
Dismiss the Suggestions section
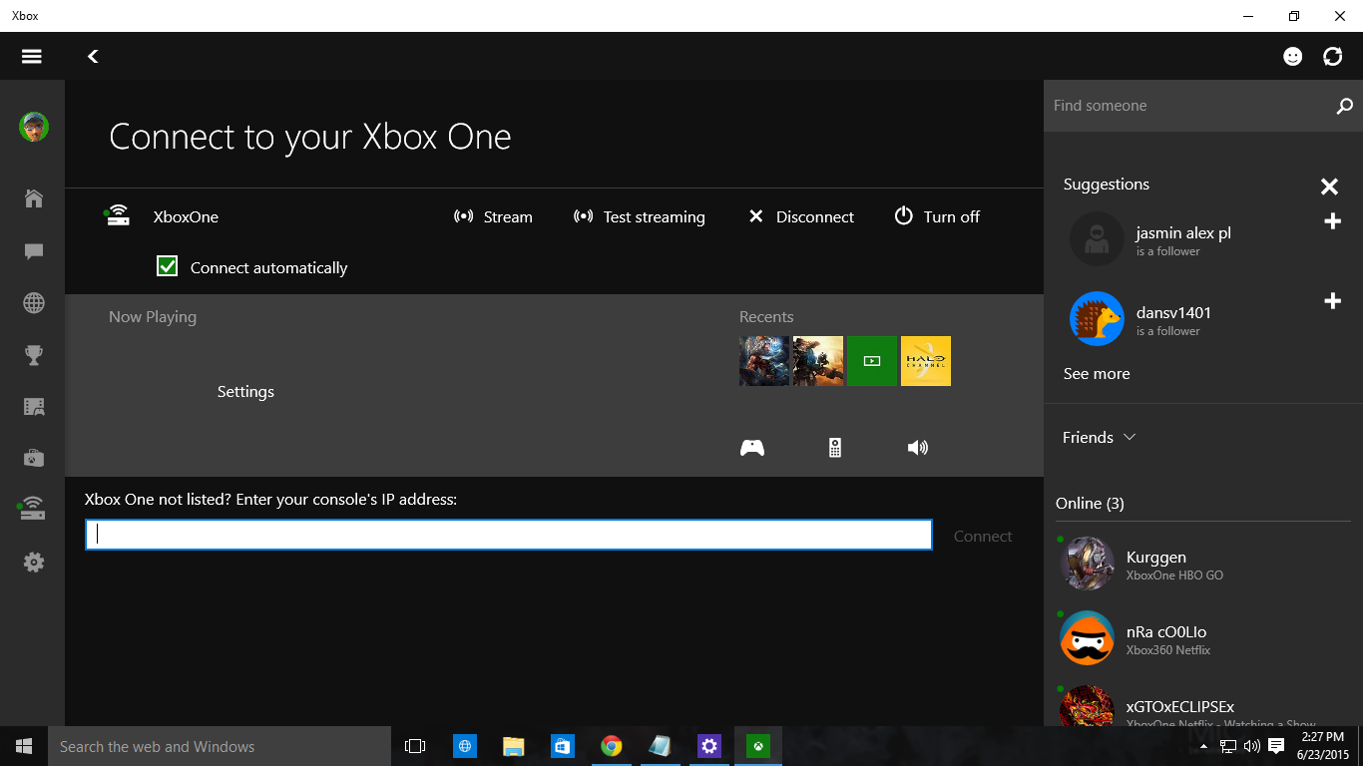click(1329, 187)
